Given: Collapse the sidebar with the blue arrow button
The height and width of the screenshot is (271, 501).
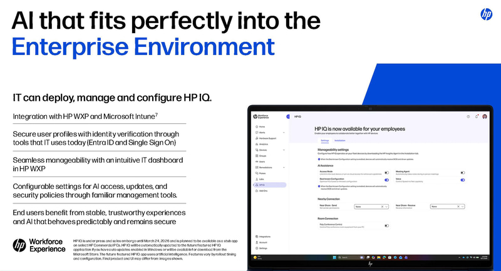Looking at the screenshot, I should [288, 116].
